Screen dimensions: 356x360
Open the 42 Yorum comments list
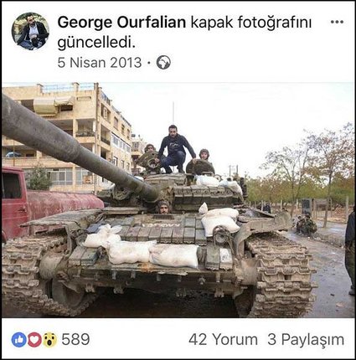pyautogui.click(x=223, y=340)
